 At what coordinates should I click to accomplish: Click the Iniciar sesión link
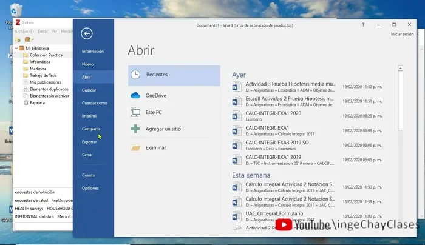tap(402, 35)
